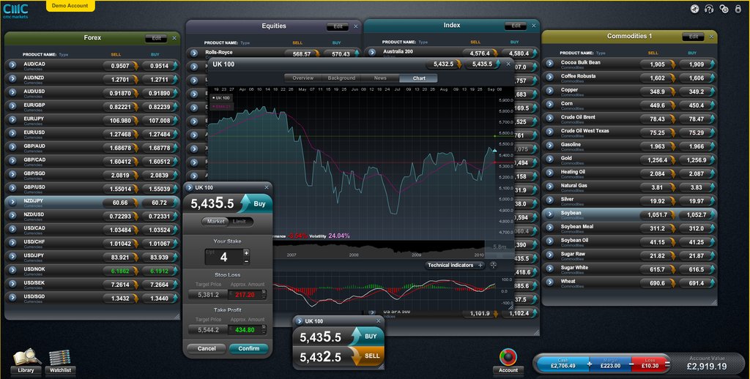This screenshot has height=379, width=750.
Task: Expand Rolls-Royce row arrow
Action: pyautogui.click(x=194, y=53)
